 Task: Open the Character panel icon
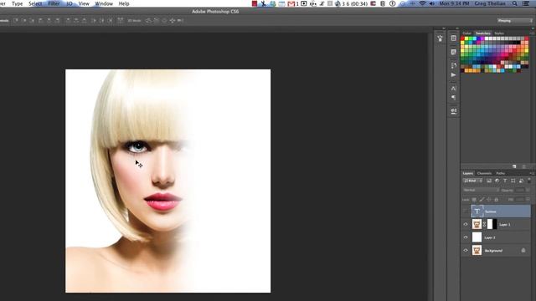tap(453, 89)
